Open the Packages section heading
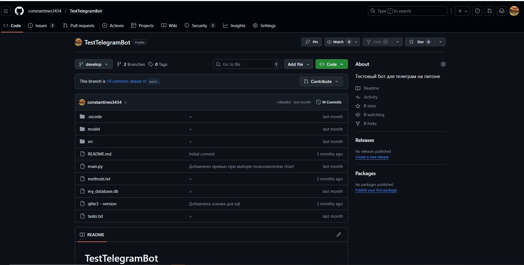This screenshot has height=265, width=524. click(x=365, y=173)
